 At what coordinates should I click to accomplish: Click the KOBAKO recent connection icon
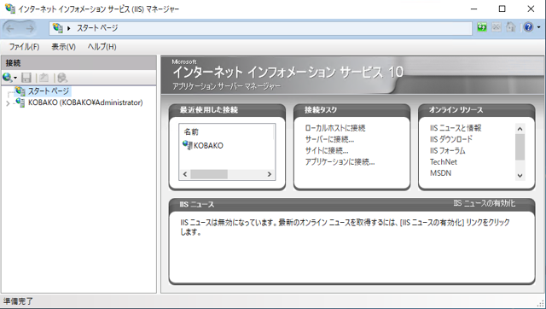click(188, 145)
